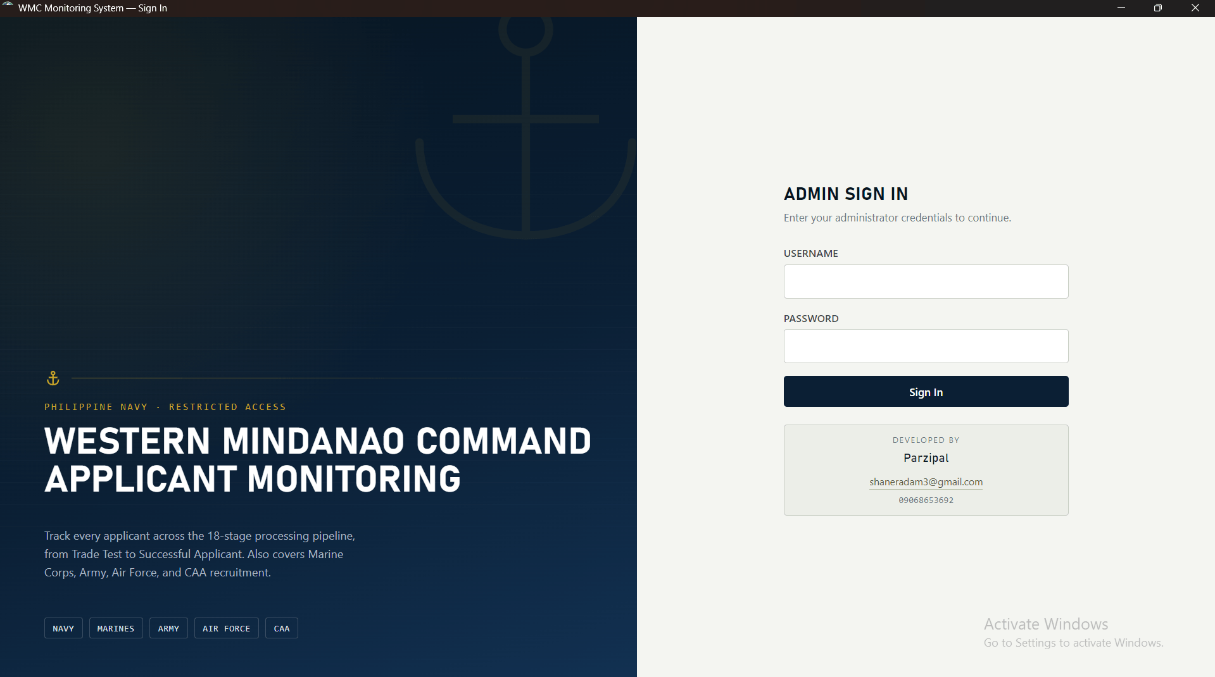Screen dimensions: 1215x677
Task: Focus the Username input field
Action: (926, 282)
